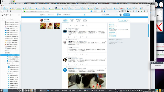Screen dimensions: 164x92
Task: Click the green padlock in the address bar
Action: (25, 11)
